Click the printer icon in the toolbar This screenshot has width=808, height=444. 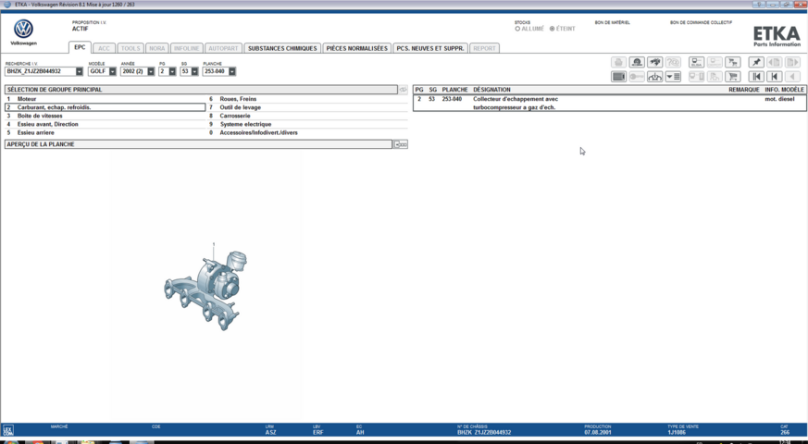[x=618, y=62]
